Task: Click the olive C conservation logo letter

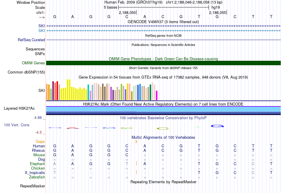Action: (163, 128)
